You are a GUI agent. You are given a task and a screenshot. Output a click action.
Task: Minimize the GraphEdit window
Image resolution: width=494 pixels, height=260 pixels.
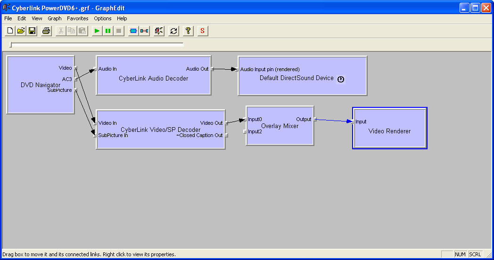pos(464,8)
